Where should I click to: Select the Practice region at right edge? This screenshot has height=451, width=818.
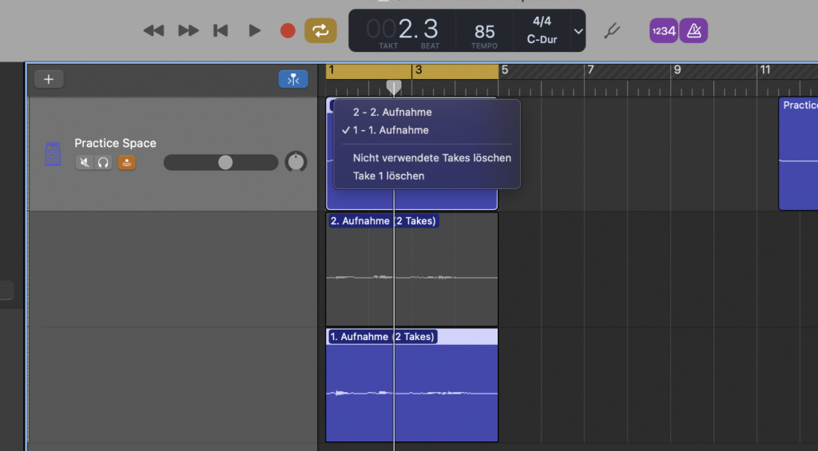click(798, 154)
